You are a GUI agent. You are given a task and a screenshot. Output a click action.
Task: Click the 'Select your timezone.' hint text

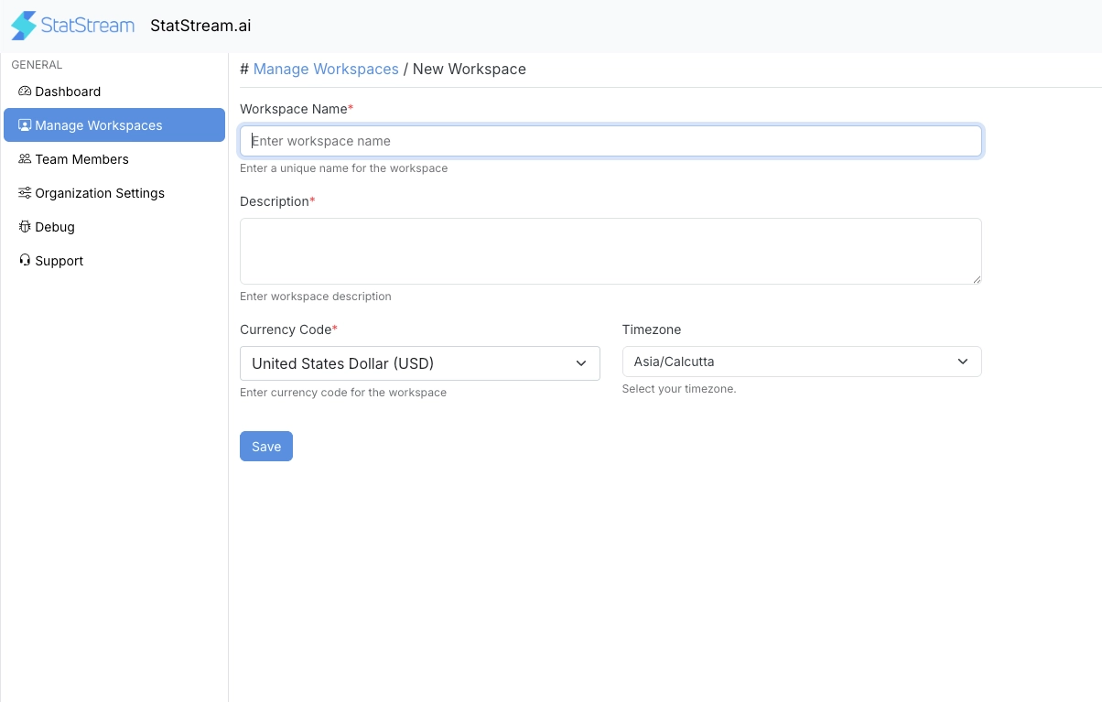coord(679,389)
